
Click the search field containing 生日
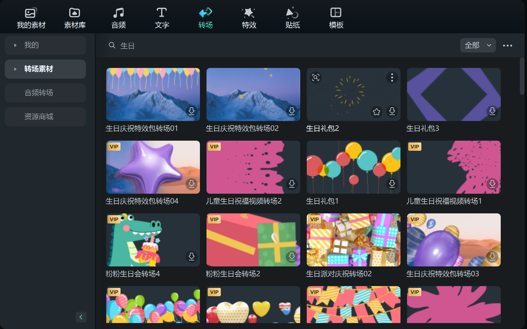coord(269,46)
